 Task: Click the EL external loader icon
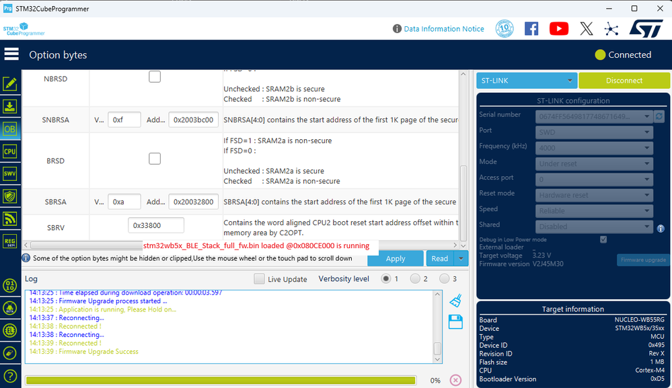(x=10, y=331)
